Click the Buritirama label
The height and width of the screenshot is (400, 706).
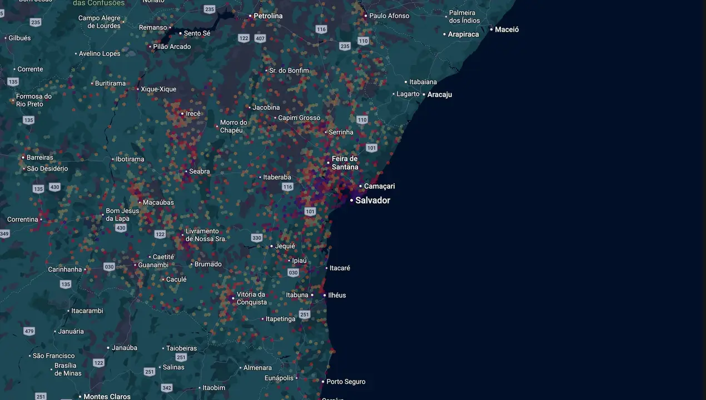point(111,83)
